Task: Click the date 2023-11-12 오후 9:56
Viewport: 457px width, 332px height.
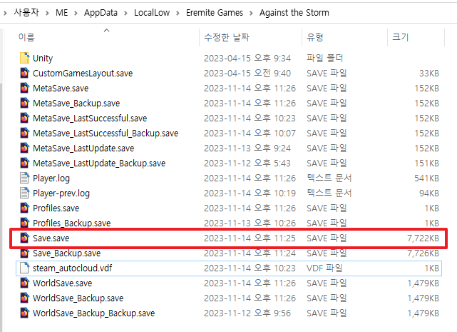Action: pos(247,313)
